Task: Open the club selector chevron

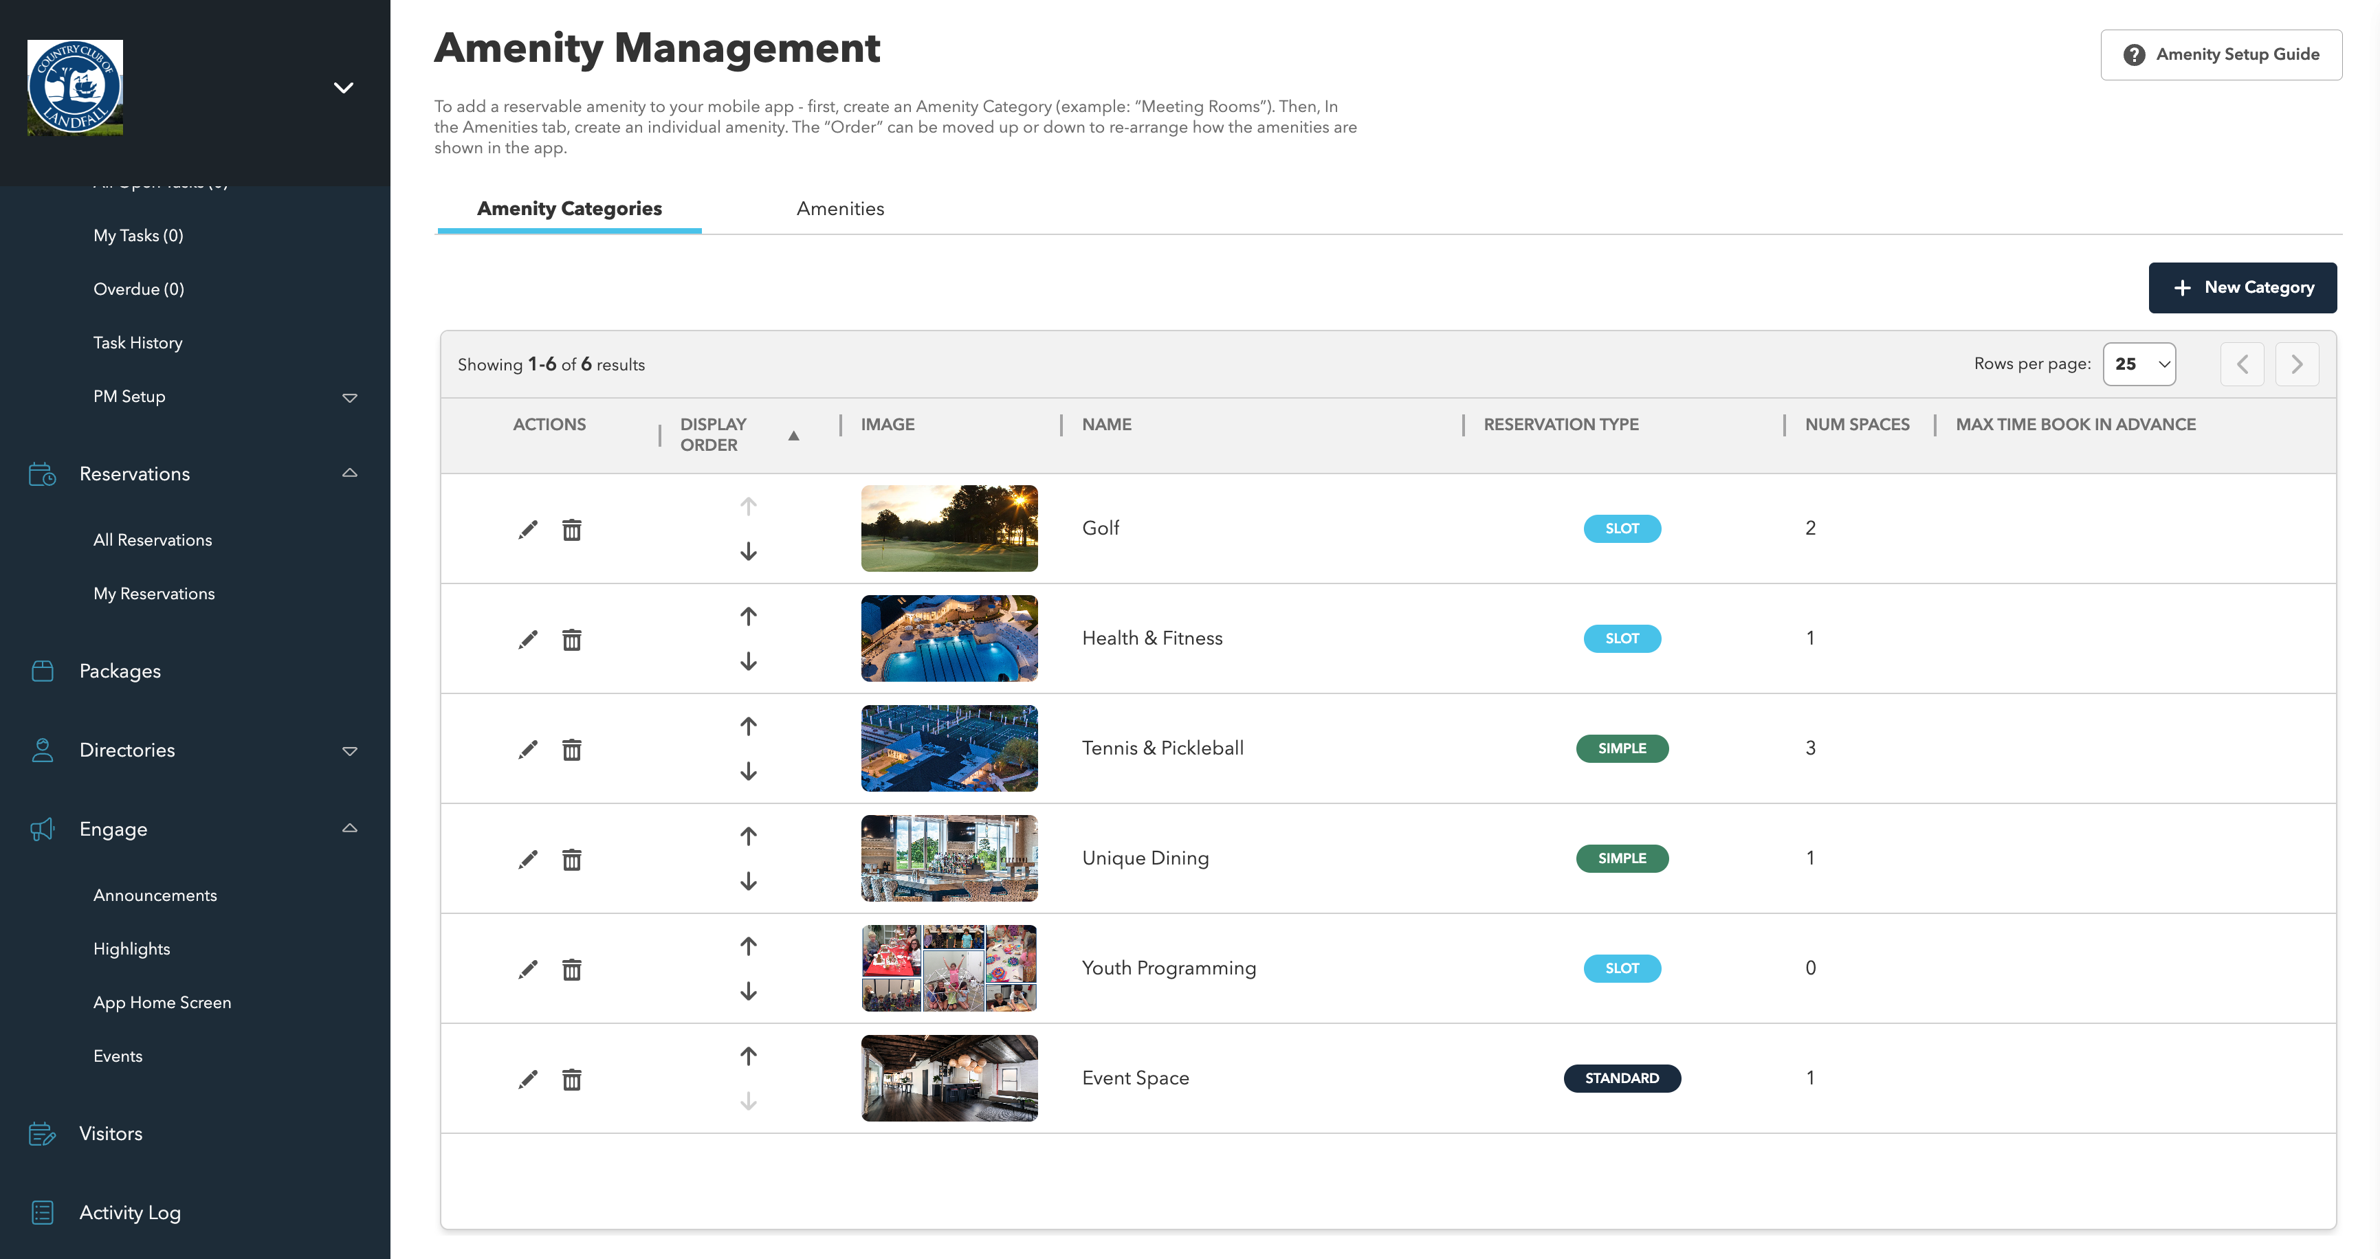Action: coord(343,88)
